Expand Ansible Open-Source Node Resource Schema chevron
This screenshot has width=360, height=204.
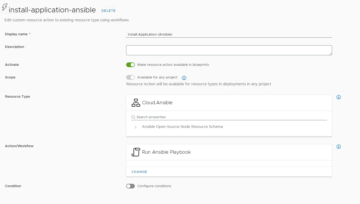[136, 127]
